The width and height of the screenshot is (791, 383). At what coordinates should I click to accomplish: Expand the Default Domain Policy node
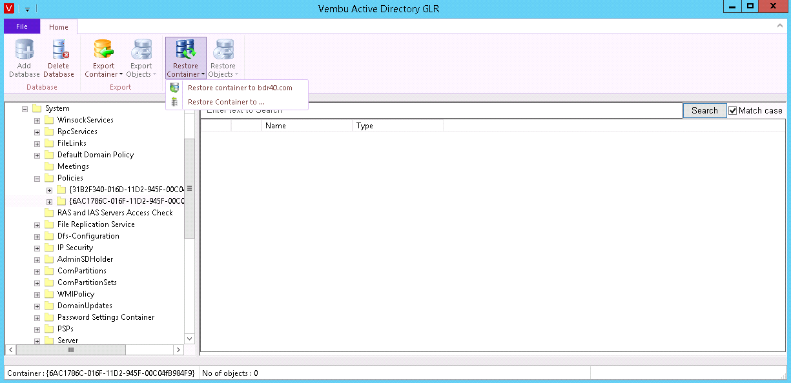point(37,155)
